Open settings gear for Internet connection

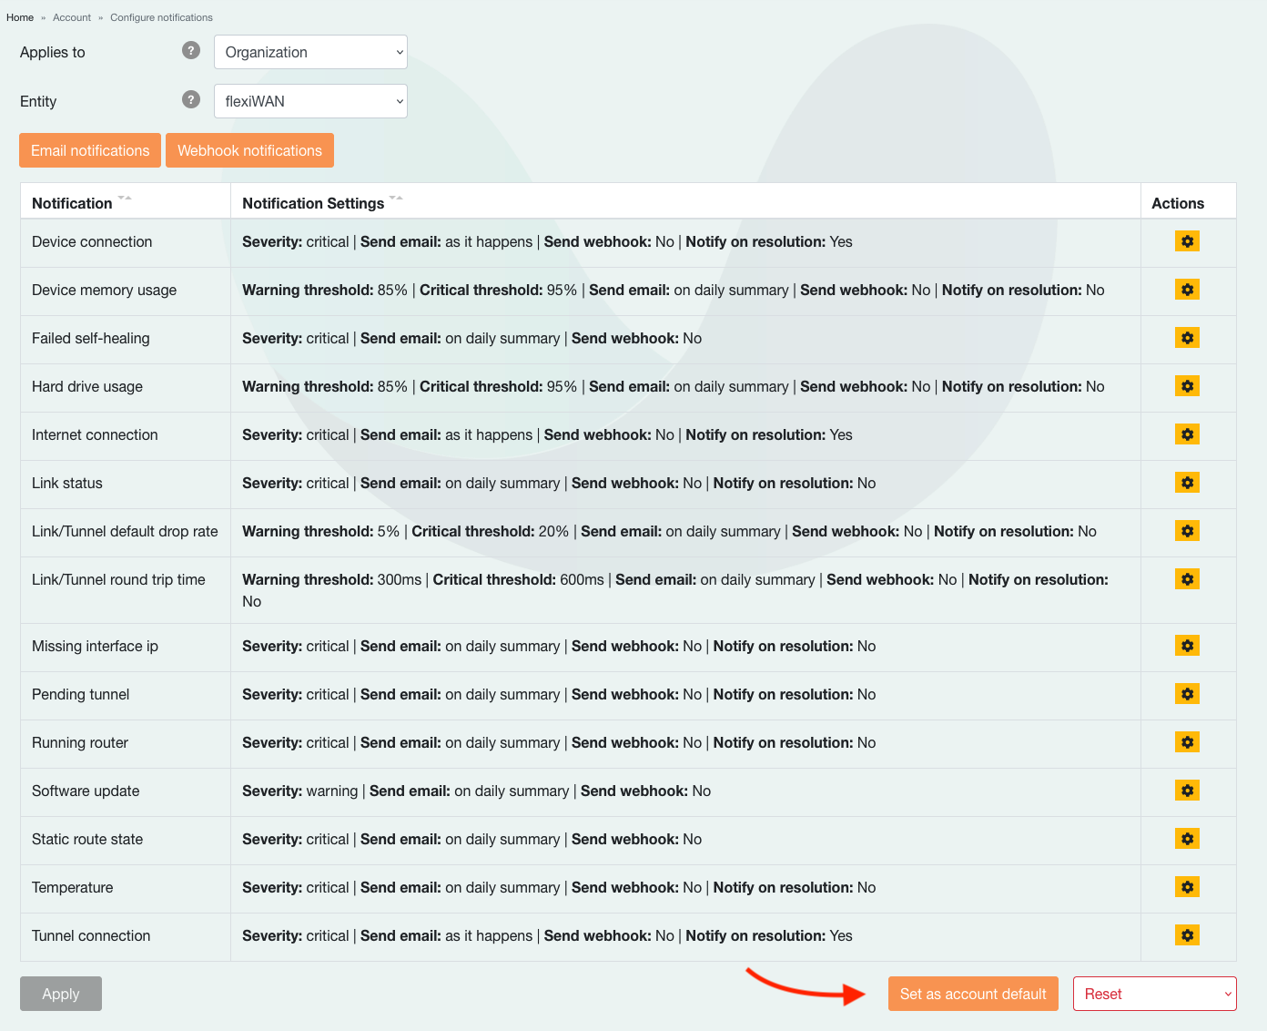[1187, 434]
